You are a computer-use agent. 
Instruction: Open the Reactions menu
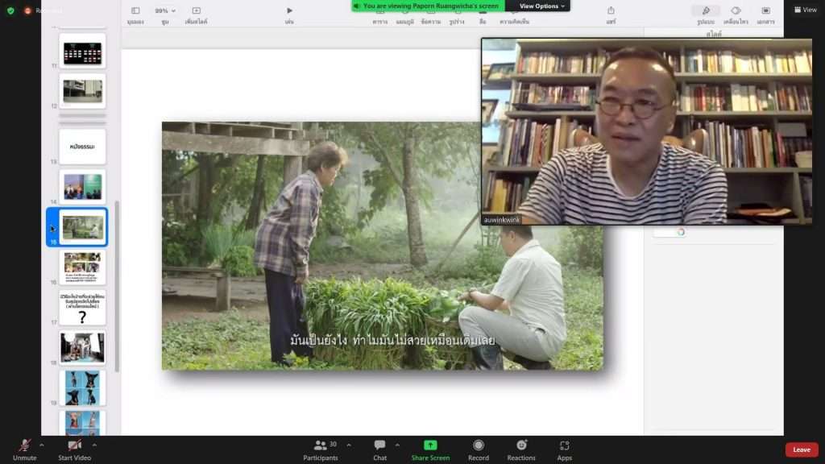(x=521, y=450)
